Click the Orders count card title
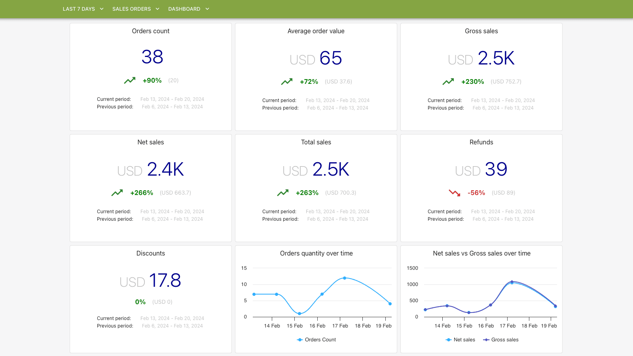The image size is (633, 356). (151, 31)
